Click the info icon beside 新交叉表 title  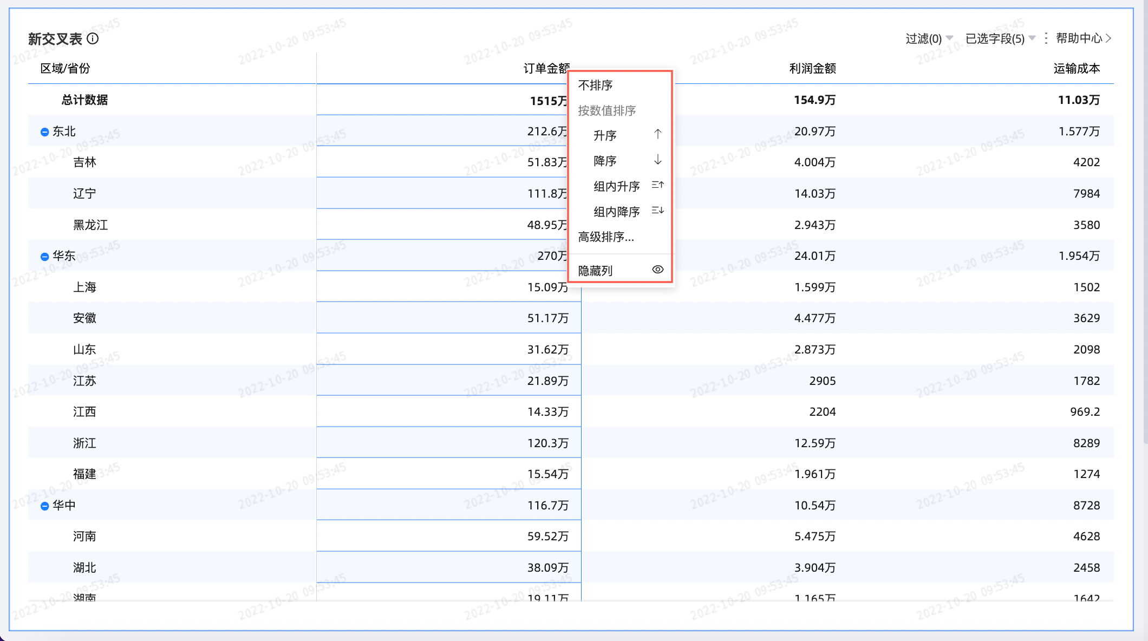[93, 38]
